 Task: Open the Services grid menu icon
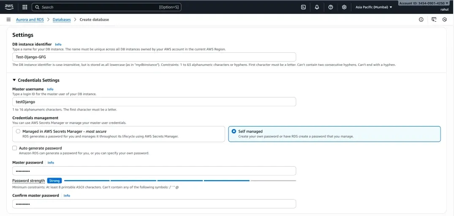point(25,7)
